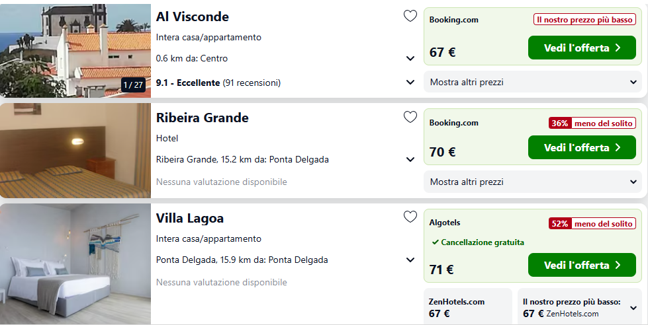This screenshot has width=648, height=325.
Task: Click the '52% meno del solito' badge
Action: (592, 223)
